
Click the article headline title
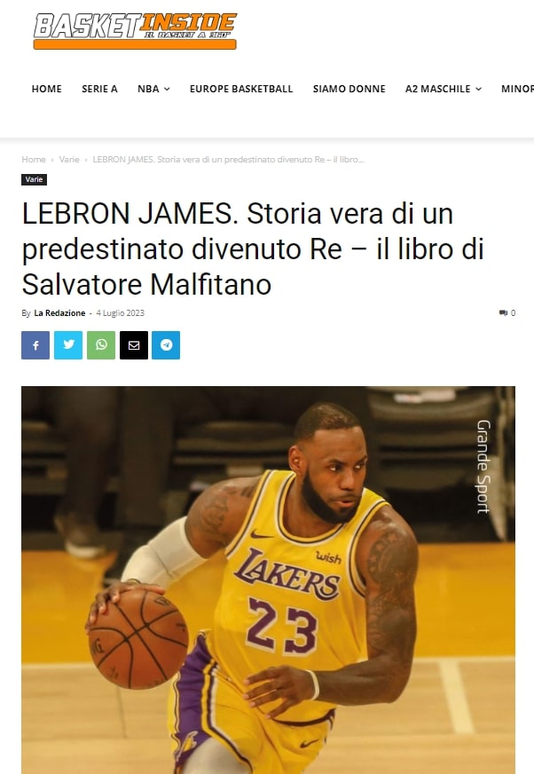tap(253, 249)
